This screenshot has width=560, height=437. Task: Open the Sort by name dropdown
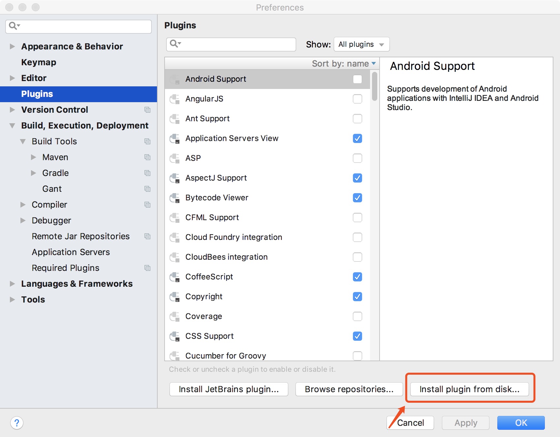tap(344, 63)
